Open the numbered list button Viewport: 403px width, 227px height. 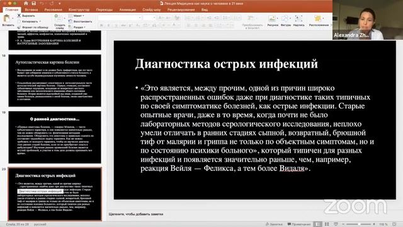[x=198, y=18]
